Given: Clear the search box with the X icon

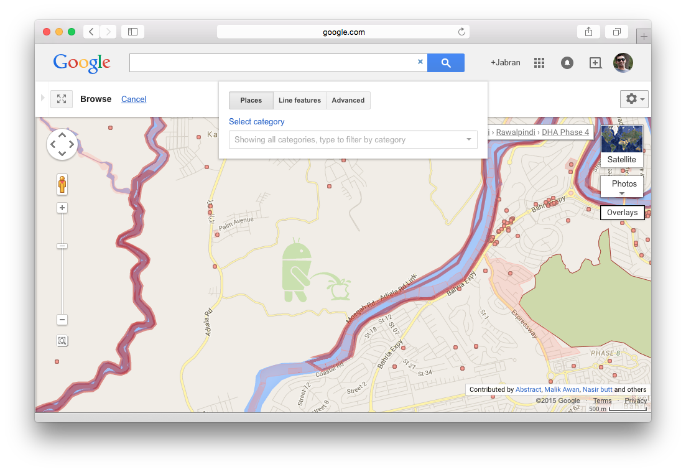Looking at the screenshot, I should tap(420, 62).
